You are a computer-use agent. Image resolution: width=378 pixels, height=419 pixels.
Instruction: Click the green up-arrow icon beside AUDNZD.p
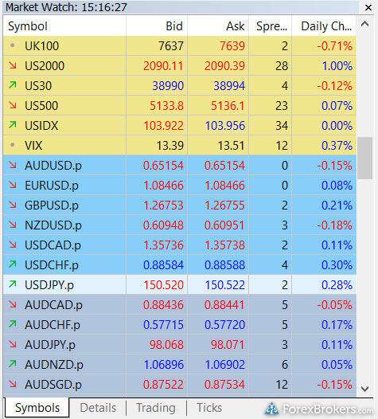12,364
